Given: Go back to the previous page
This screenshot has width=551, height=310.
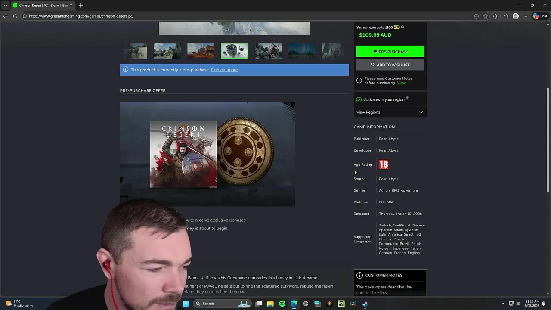Looking at the screenshot, I should (x=5, y=16).
